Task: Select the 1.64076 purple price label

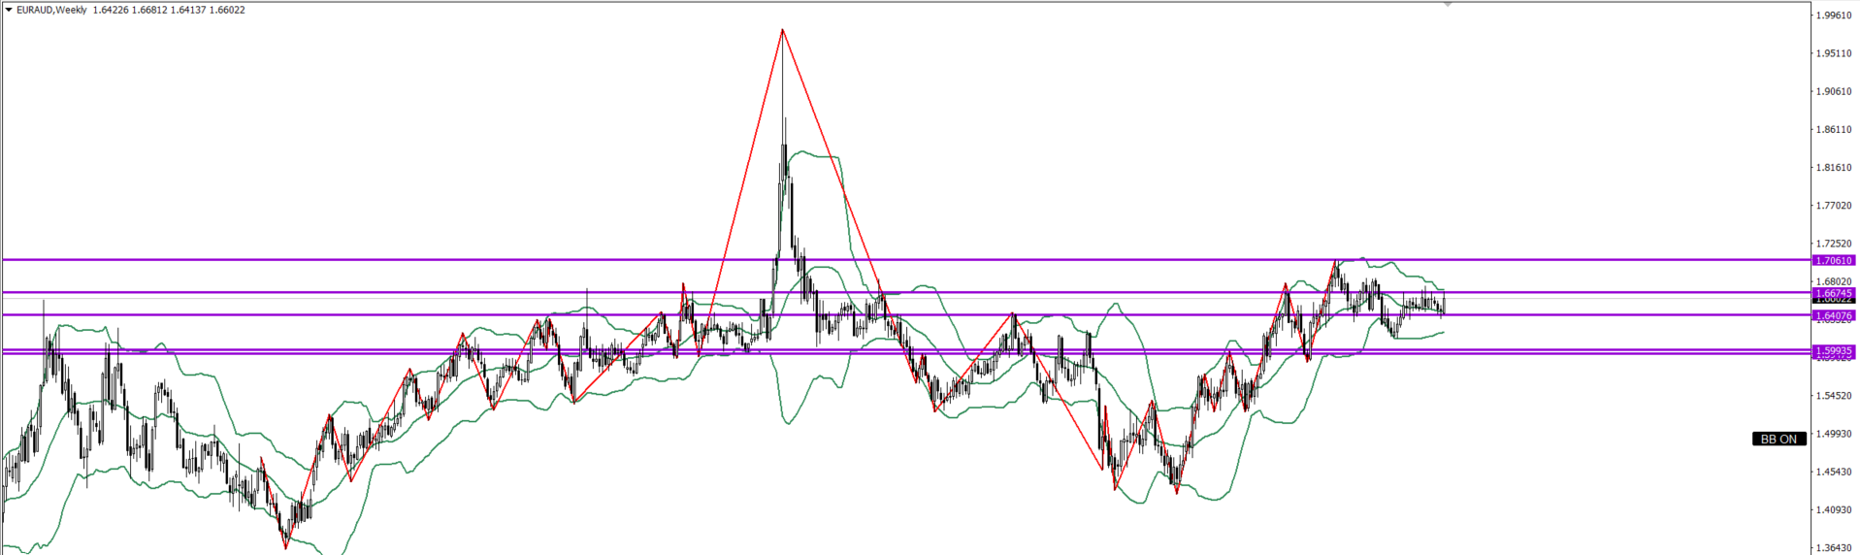Action: [1833, 315]
